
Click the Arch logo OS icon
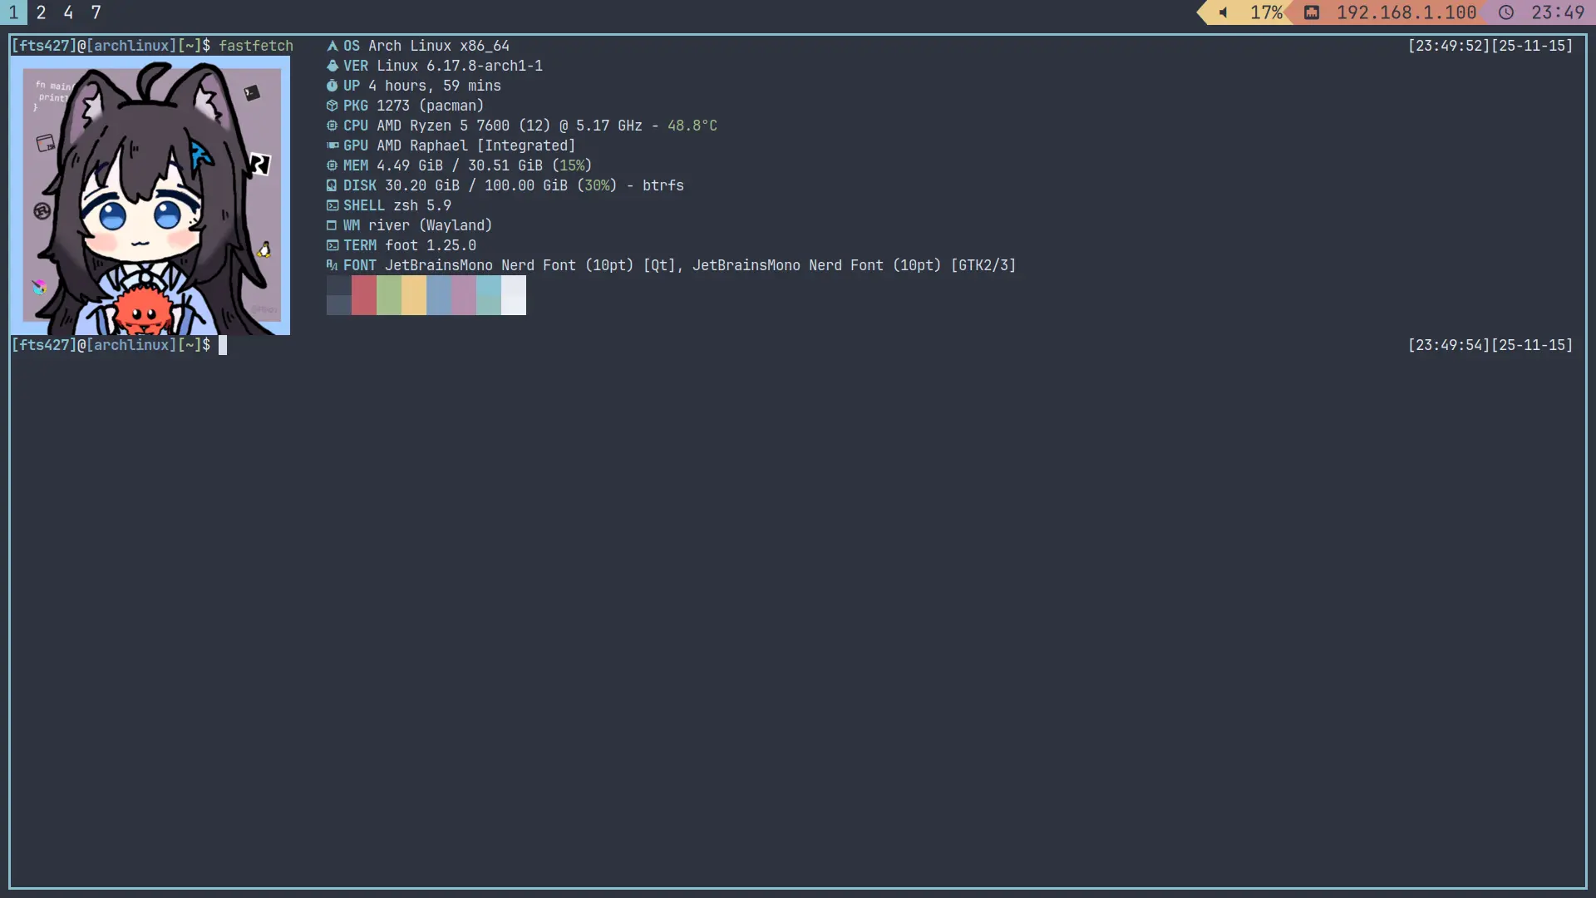332,46
